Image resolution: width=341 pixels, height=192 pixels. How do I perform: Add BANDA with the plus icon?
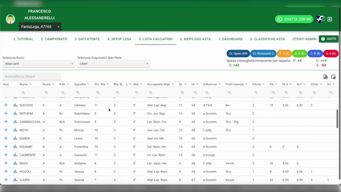(6, 138)
